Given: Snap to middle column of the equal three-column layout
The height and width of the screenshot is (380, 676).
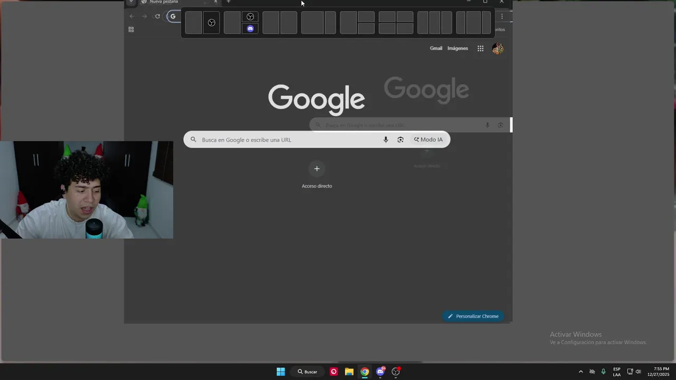Looking at the screenshot, I should pyautogui.click(x=435, y=23).
